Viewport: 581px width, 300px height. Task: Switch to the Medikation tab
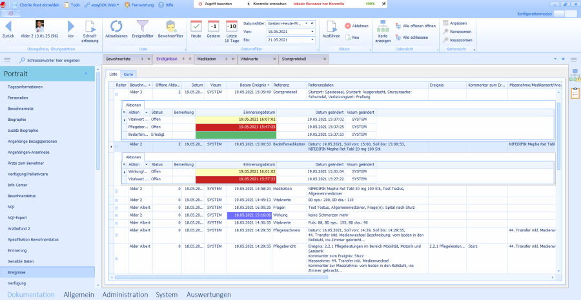pos(207,59)
